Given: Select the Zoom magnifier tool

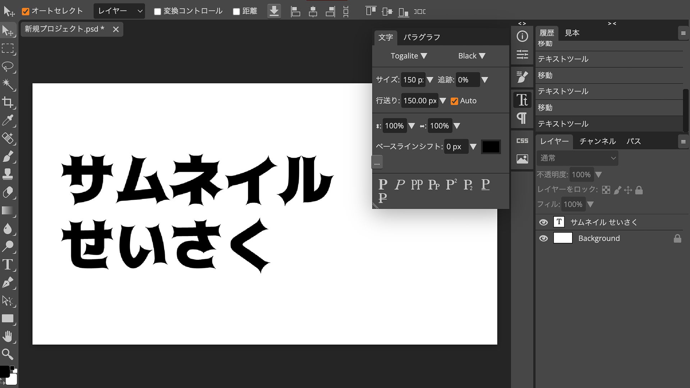Looking at the screenshot, I should tap(8, 354).
